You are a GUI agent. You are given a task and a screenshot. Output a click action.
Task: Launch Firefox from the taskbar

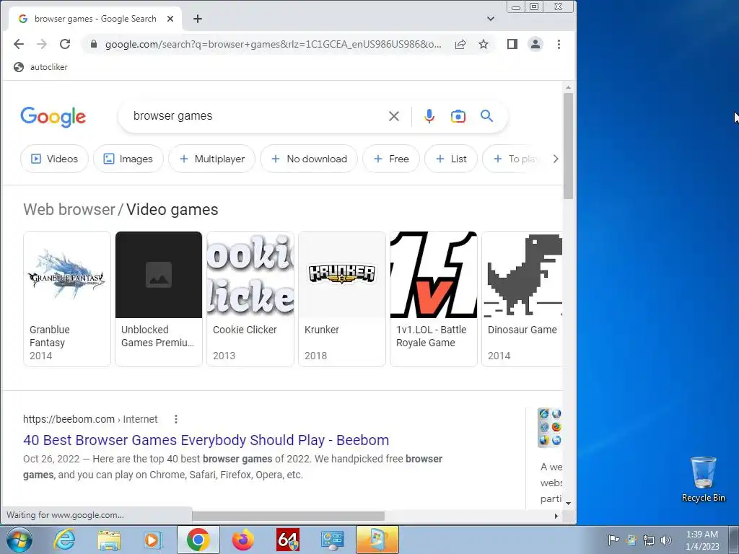pos(243,540)
